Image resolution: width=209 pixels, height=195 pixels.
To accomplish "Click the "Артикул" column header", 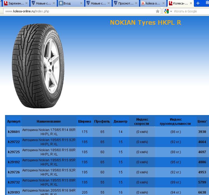I will click(14, 121).
